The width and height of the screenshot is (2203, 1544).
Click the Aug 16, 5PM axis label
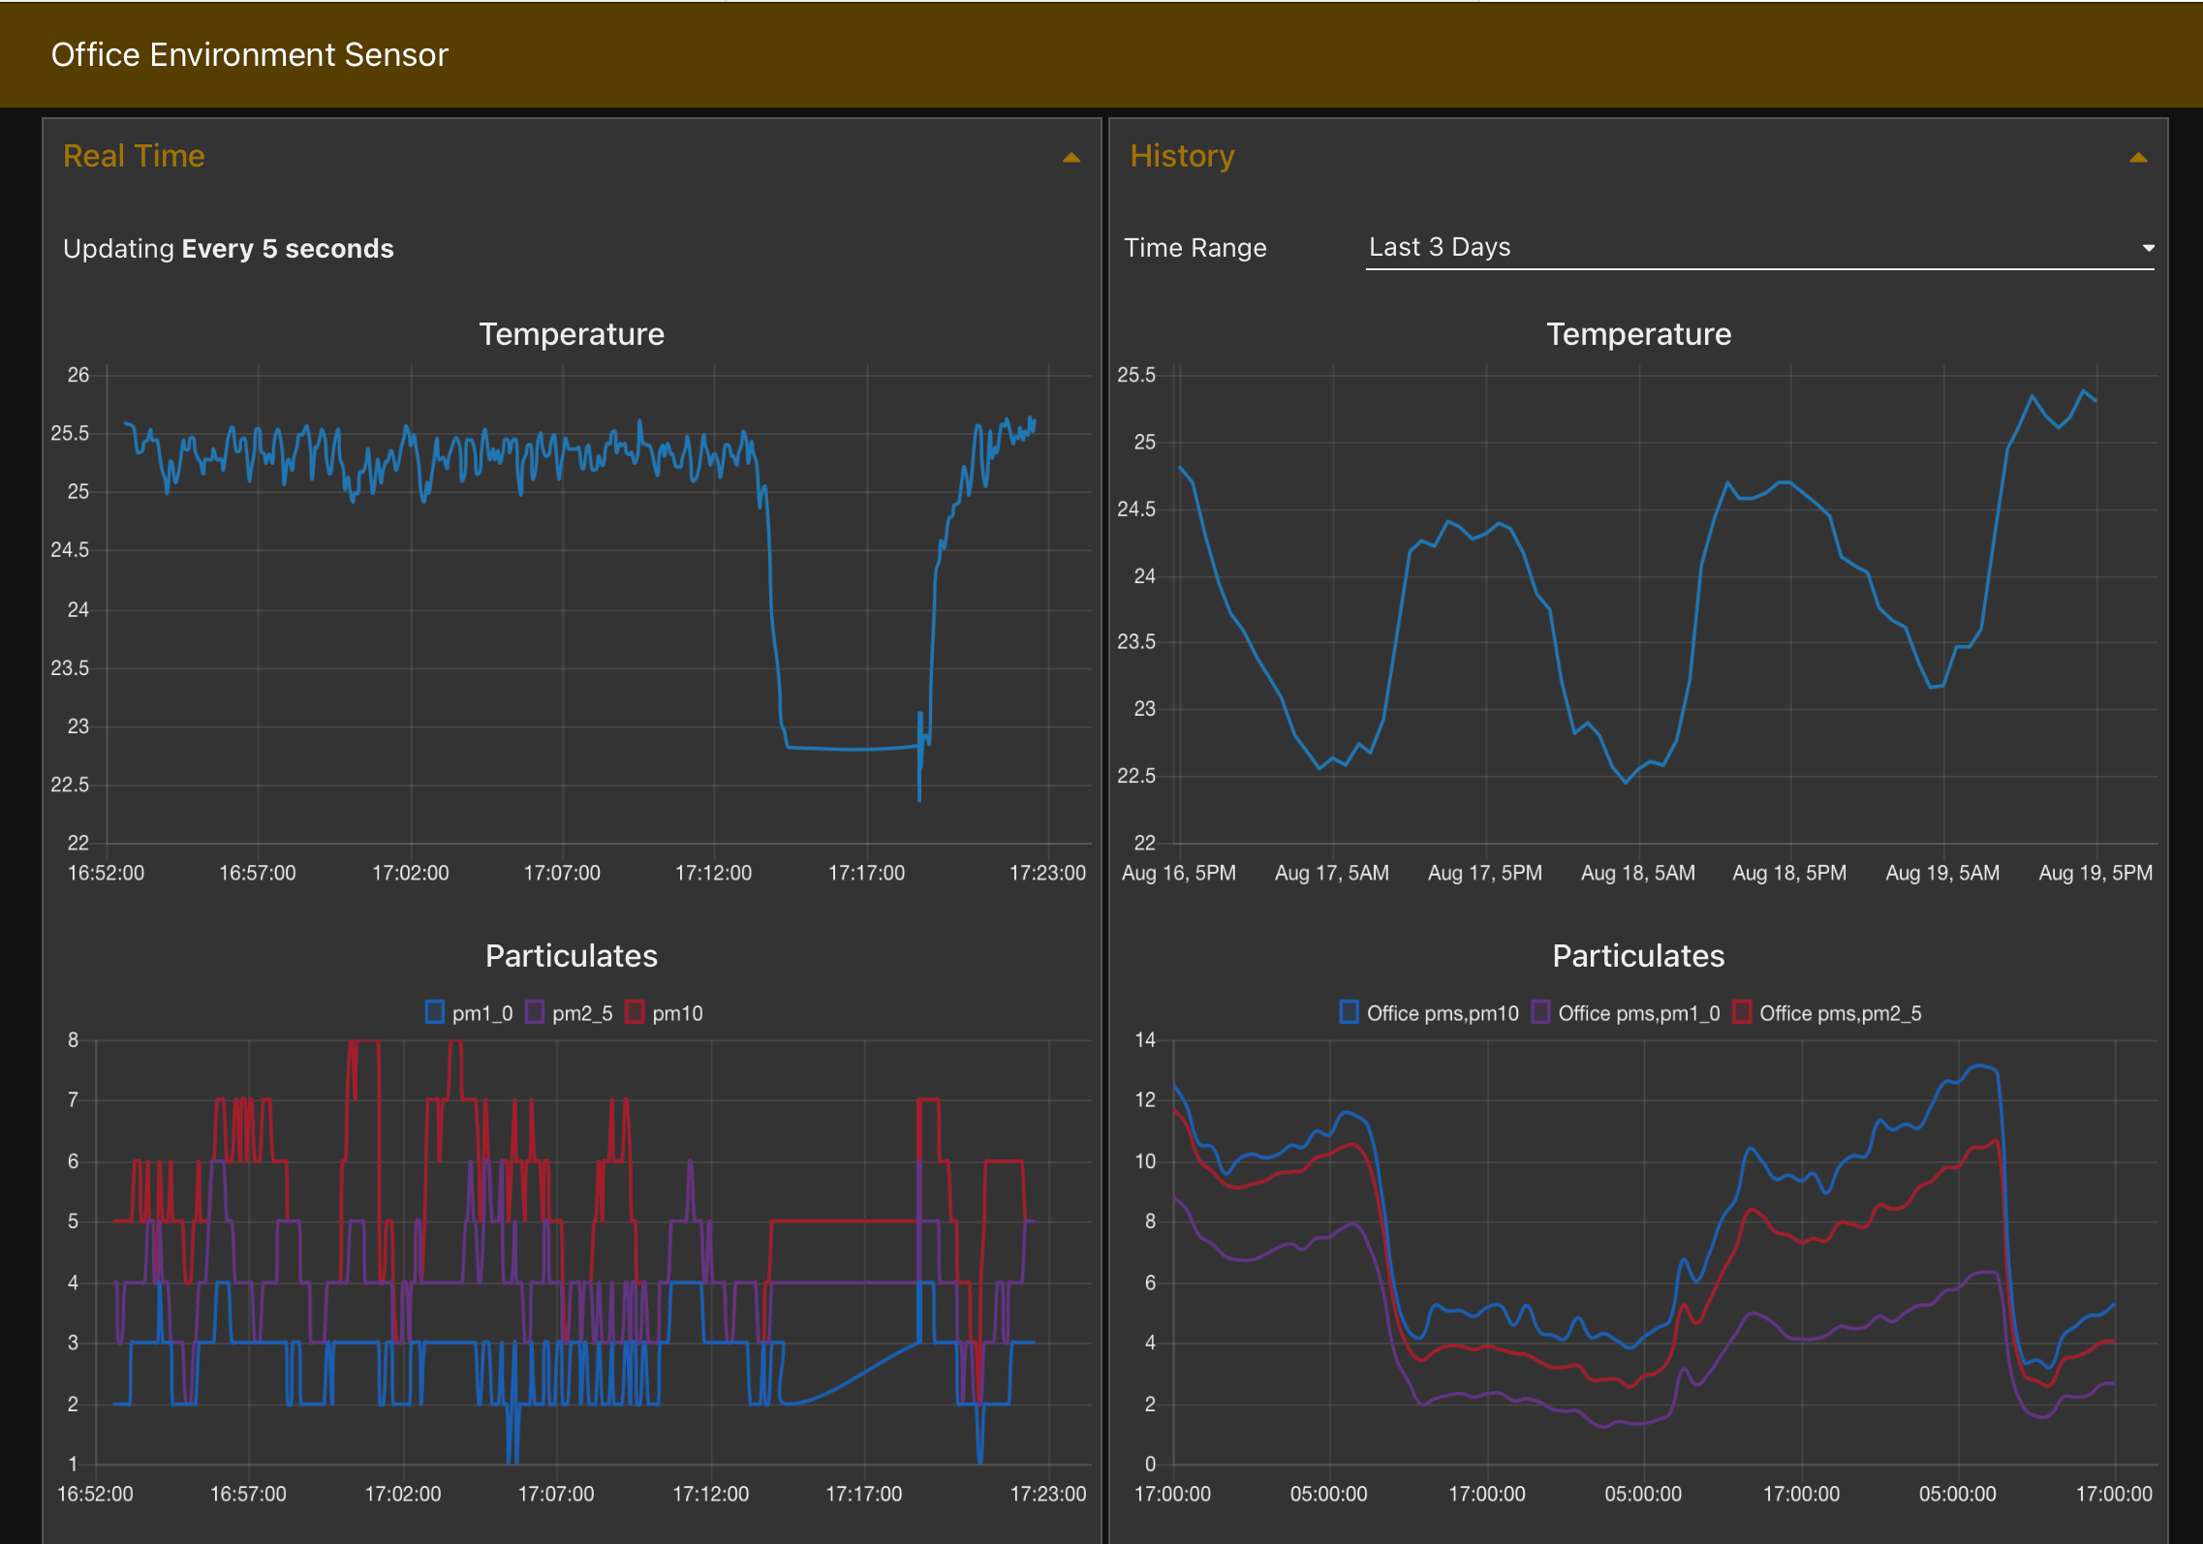point(1179,873)
